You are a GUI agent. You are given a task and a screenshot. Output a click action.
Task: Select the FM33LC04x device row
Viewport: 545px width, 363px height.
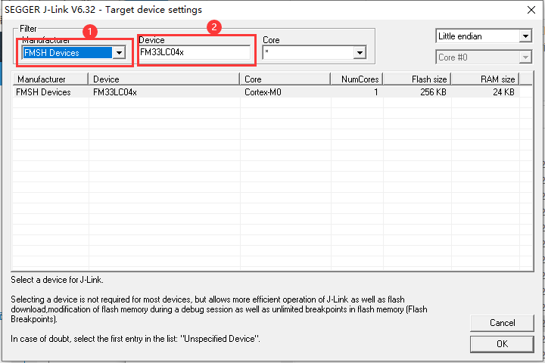[266, 92]
